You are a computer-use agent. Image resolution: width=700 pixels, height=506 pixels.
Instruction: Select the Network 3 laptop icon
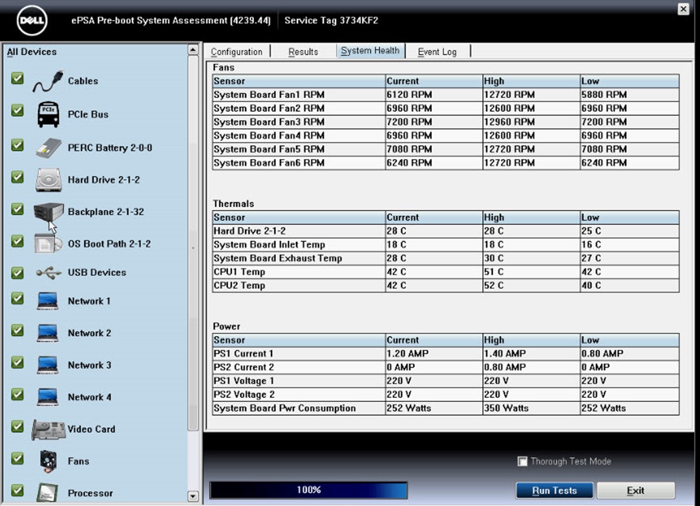tap(47, 365)
